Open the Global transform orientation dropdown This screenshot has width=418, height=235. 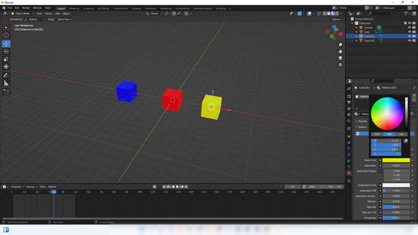click(x=154, y=14)
